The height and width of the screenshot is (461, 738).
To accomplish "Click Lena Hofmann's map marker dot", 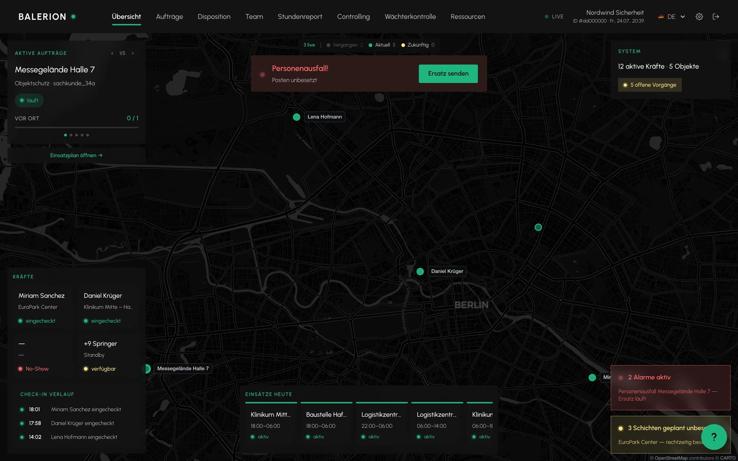I will tap(296, 117).
